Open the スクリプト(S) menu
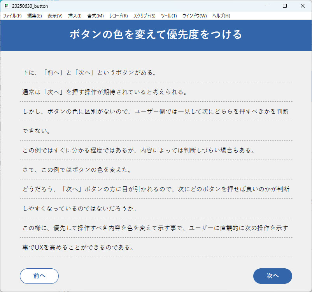 click(144, 16)
